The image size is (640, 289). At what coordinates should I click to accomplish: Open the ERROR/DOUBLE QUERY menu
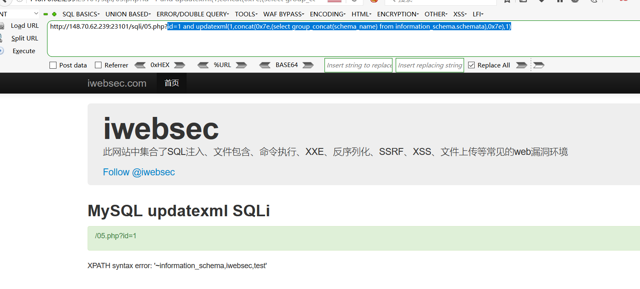[193, 14]
